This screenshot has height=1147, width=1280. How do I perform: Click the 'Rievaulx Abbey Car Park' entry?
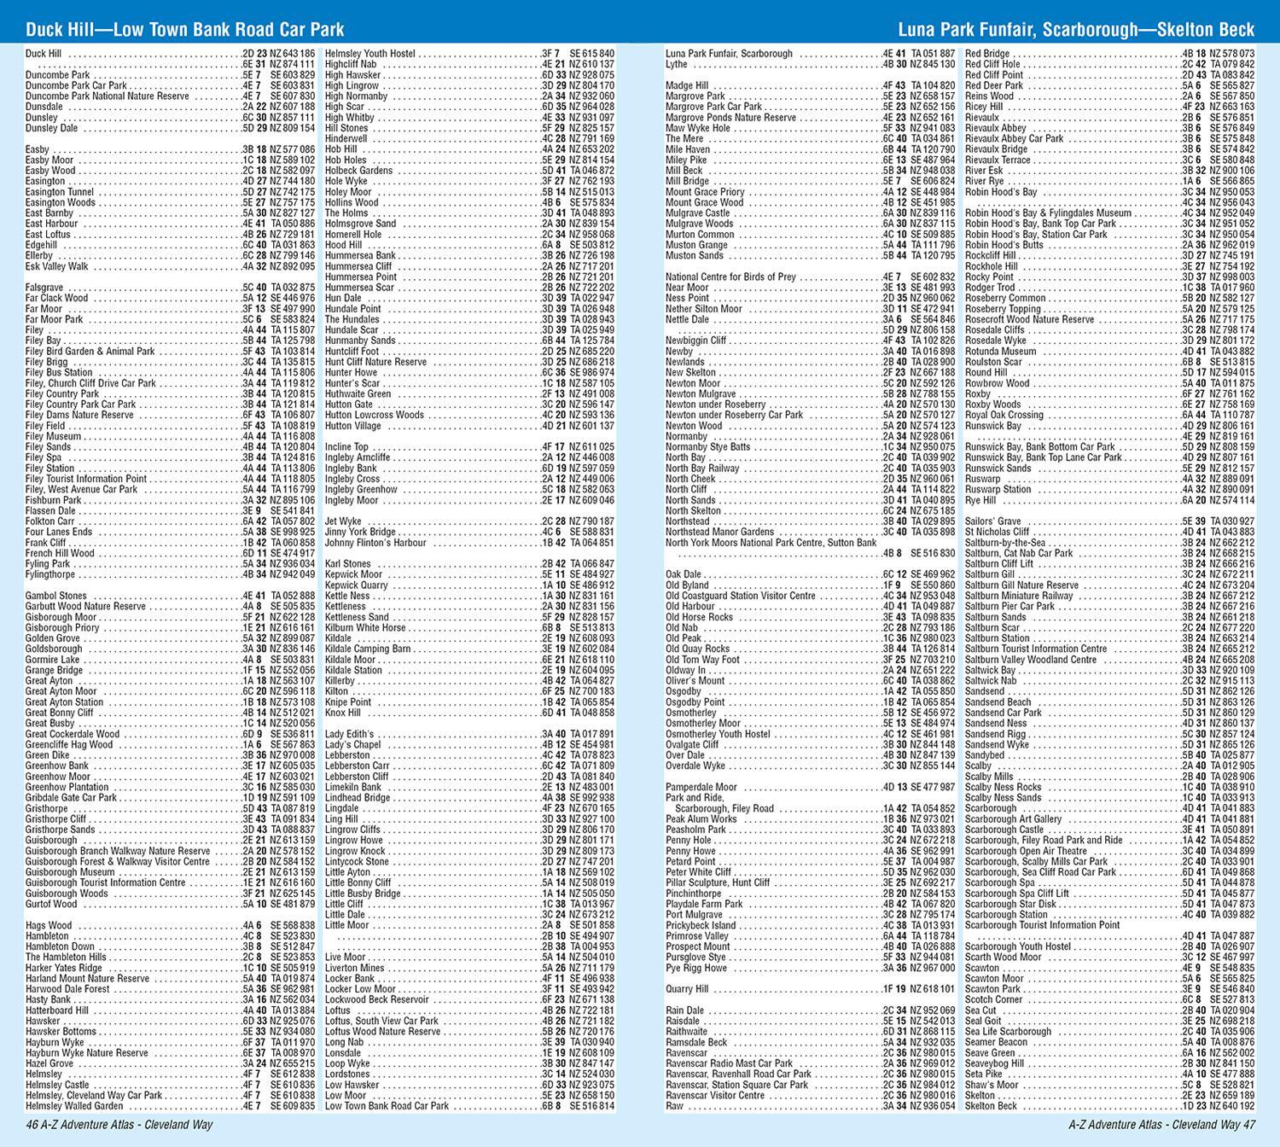1110,139
